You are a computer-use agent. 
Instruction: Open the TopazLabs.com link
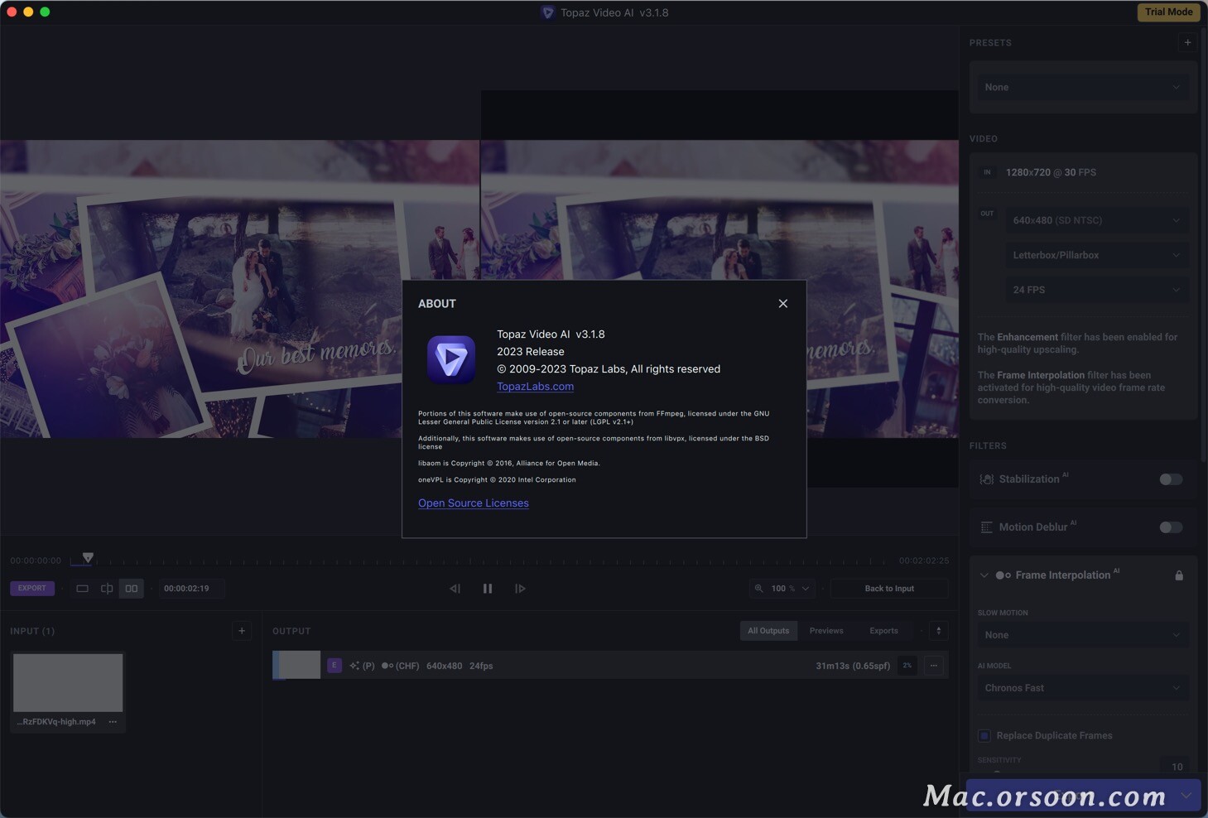coord(535,387)
